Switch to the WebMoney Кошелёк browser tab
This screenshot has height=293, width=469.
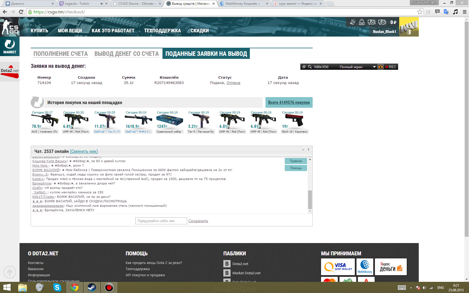click(244, 4)
